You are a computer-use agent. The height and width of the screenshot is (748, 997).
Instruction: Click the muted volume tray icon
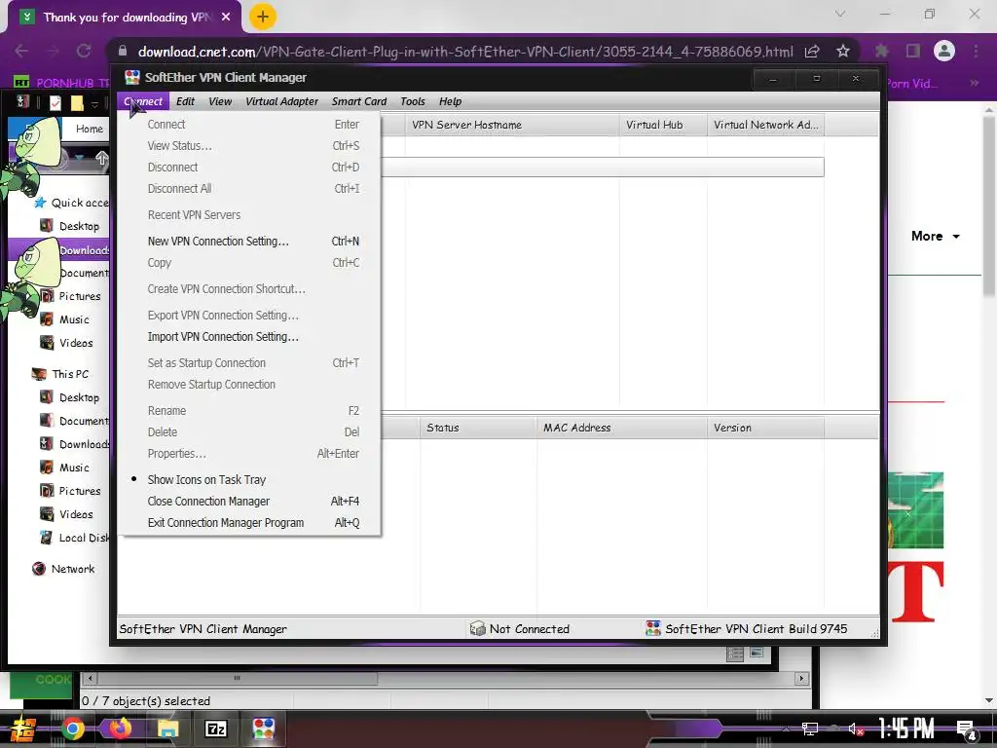(x=856, y=729)
